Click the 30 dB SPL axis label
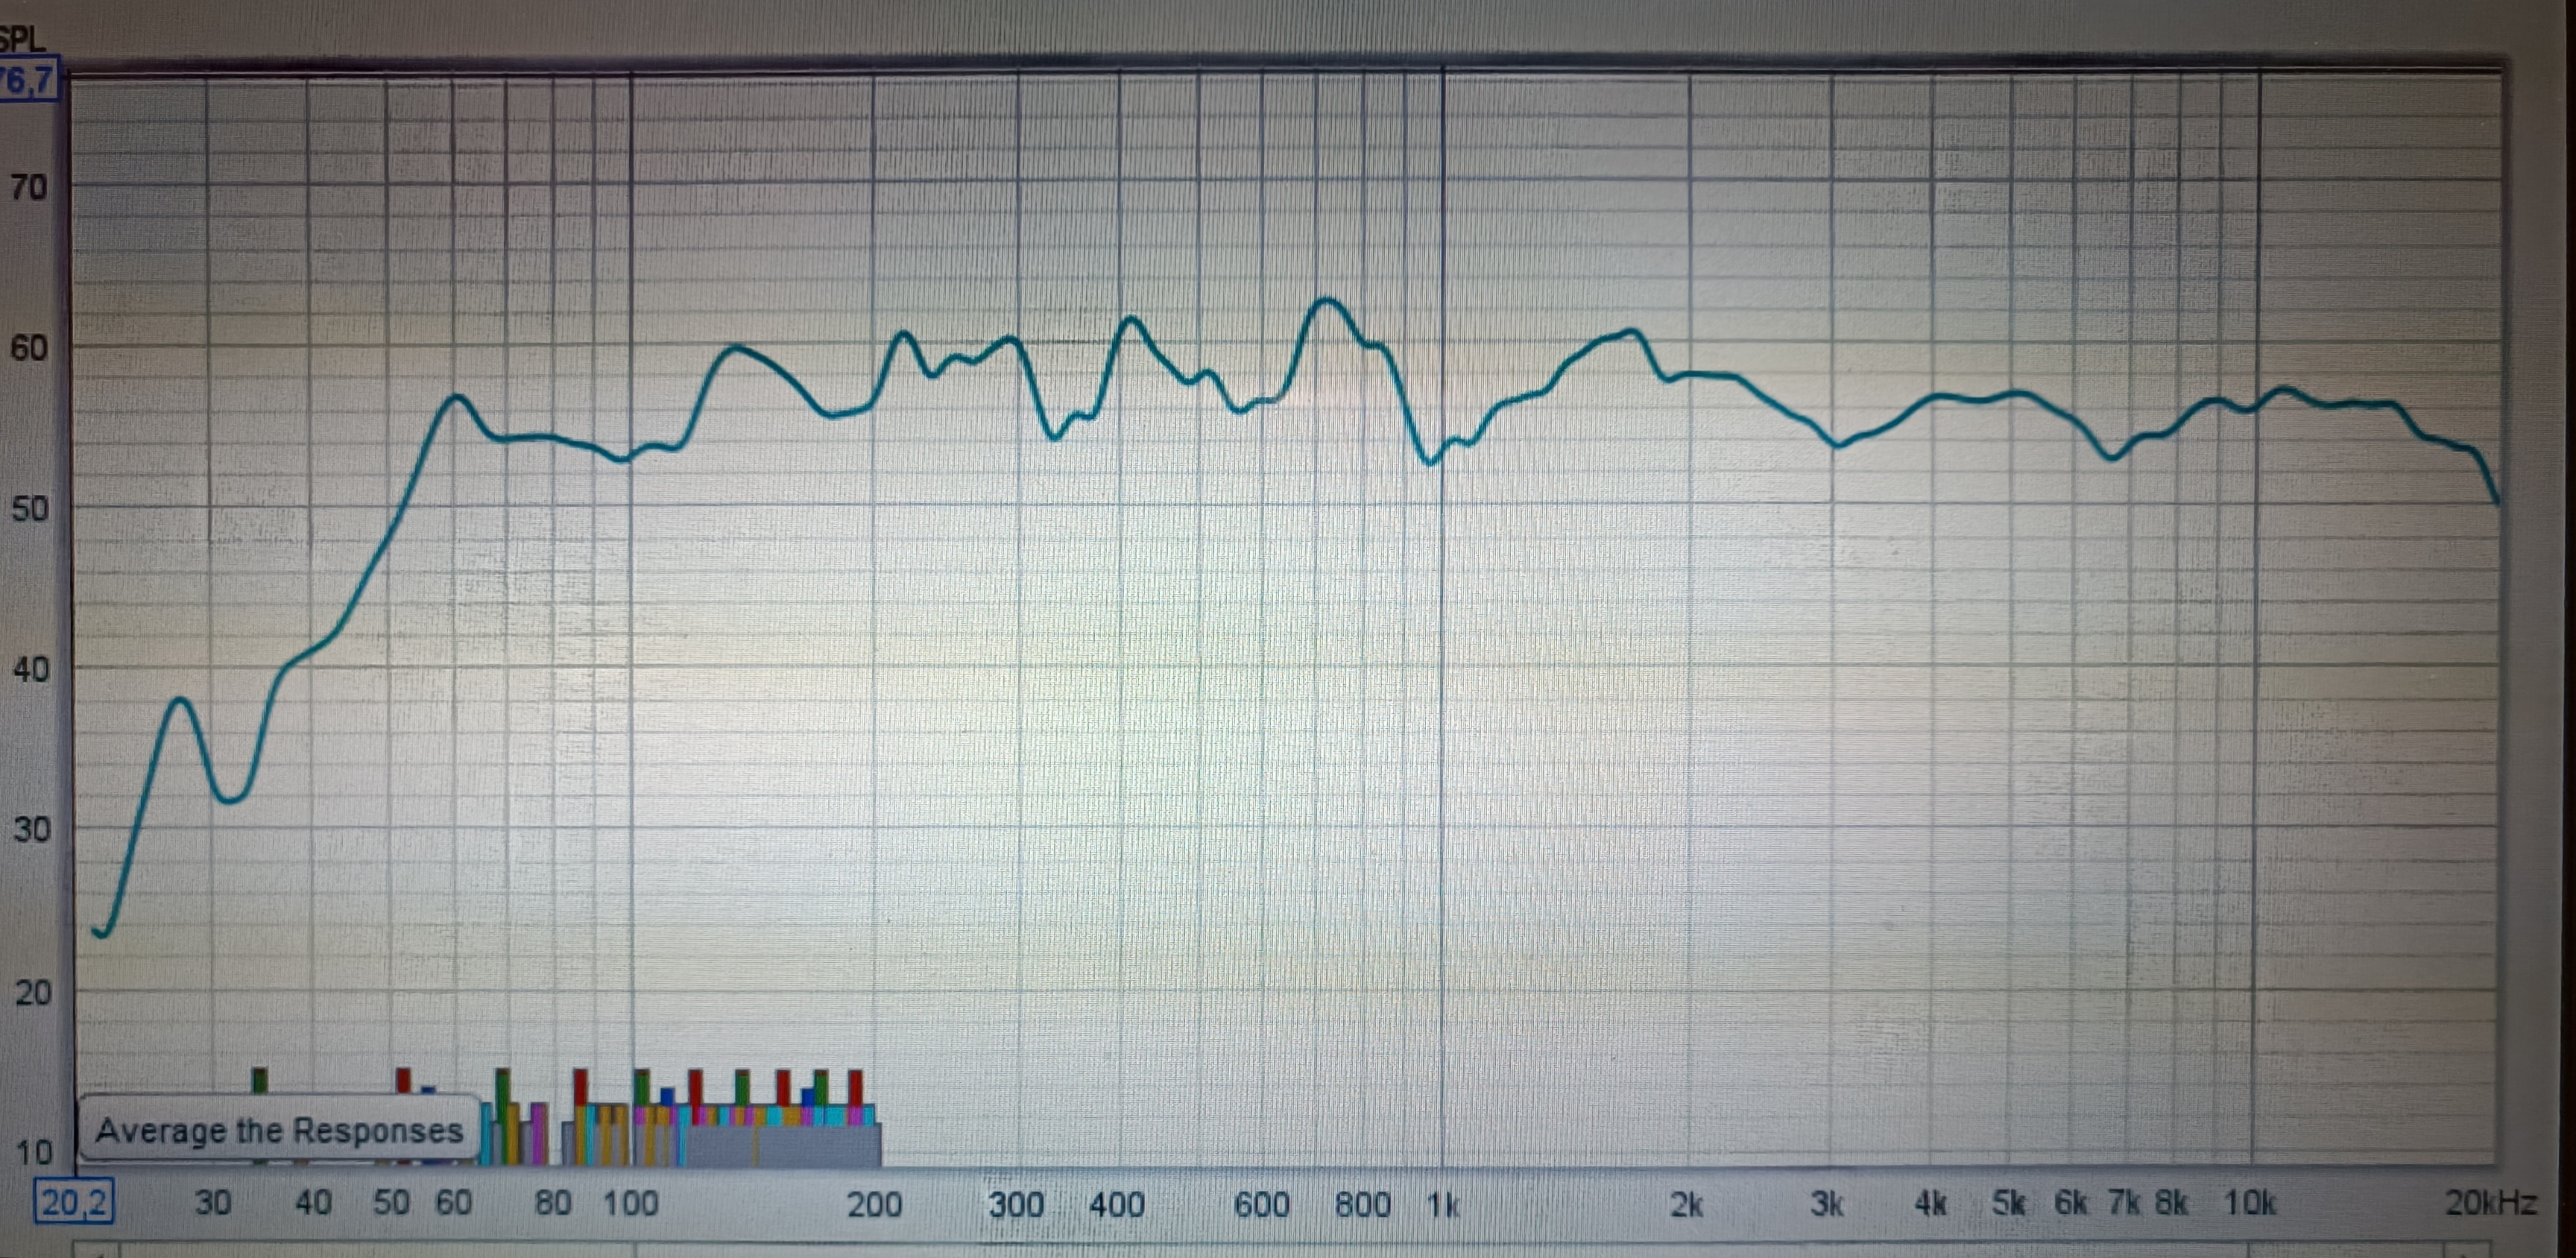This screenshot has width=2576, height=1258. pos(31,829)
